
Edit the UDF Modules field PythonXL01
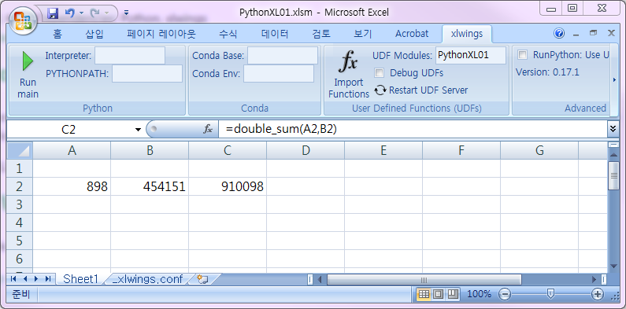471,55
